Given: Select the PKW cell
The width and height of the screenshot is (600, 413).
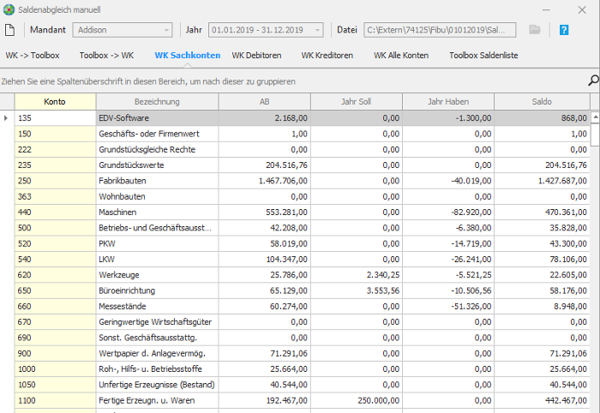Looking at the screenshot, I should point(157,243).
